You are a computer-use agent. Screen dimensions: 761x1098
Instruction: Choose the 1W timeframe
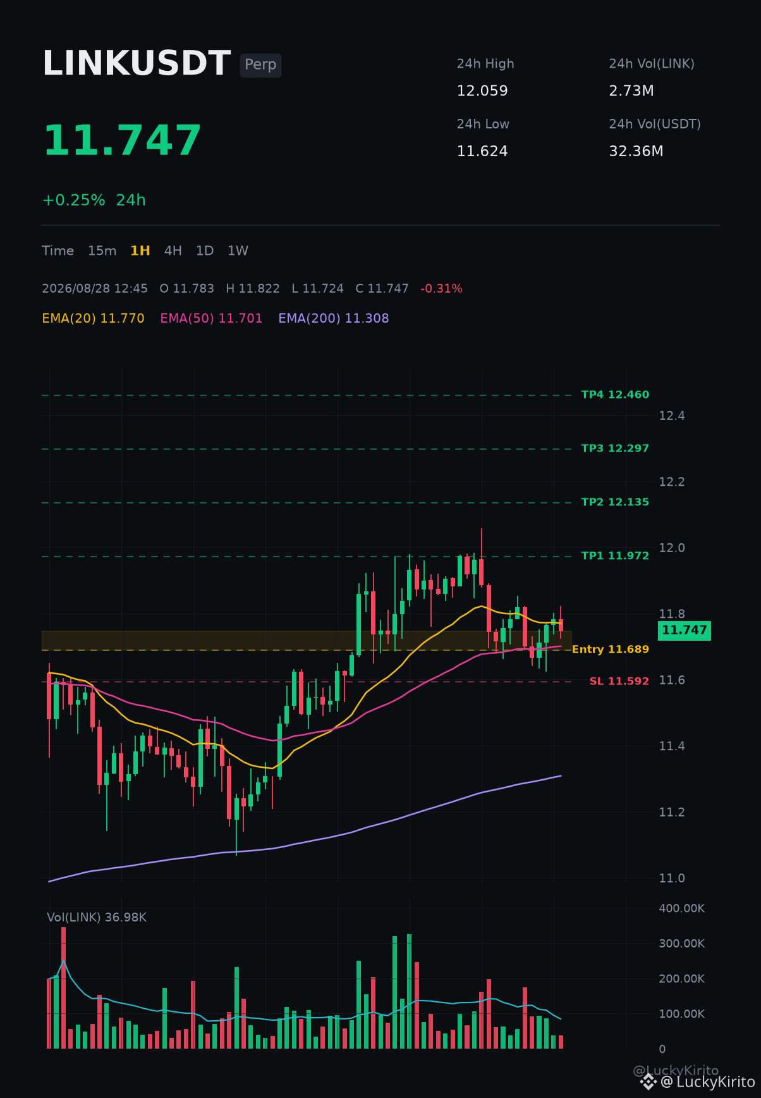238,251
